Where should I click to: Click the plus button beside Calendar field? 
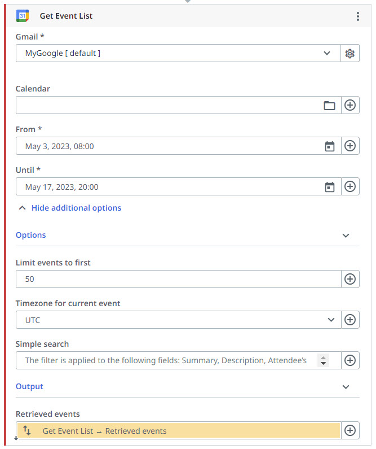[x=350, y=106]
